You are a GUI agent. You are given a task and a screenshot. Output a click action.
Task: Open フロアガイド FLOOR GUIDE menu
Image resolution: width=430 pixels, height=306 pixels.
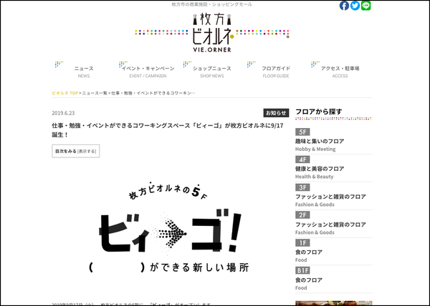[x=276, y=71]
